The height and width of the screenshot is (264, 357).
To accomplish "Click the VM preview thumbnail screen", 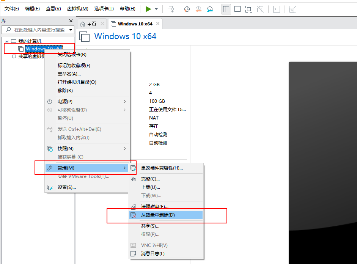I will pos(323,163).
